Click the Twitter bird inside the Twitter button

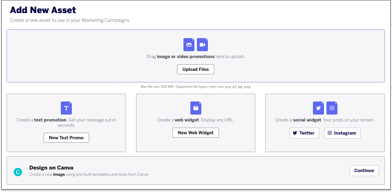(295, 133)
